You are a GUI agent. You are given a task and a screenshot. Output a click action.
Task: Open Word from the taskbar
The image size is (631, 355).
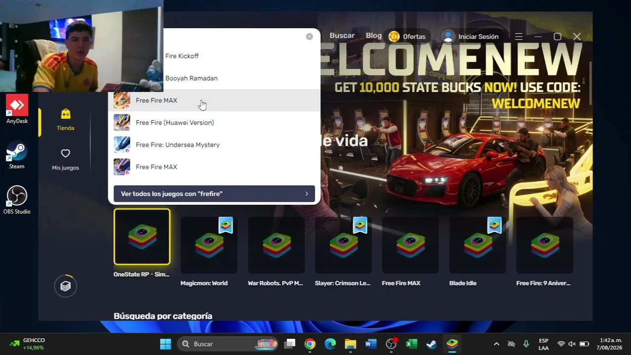tap(371, 344)
